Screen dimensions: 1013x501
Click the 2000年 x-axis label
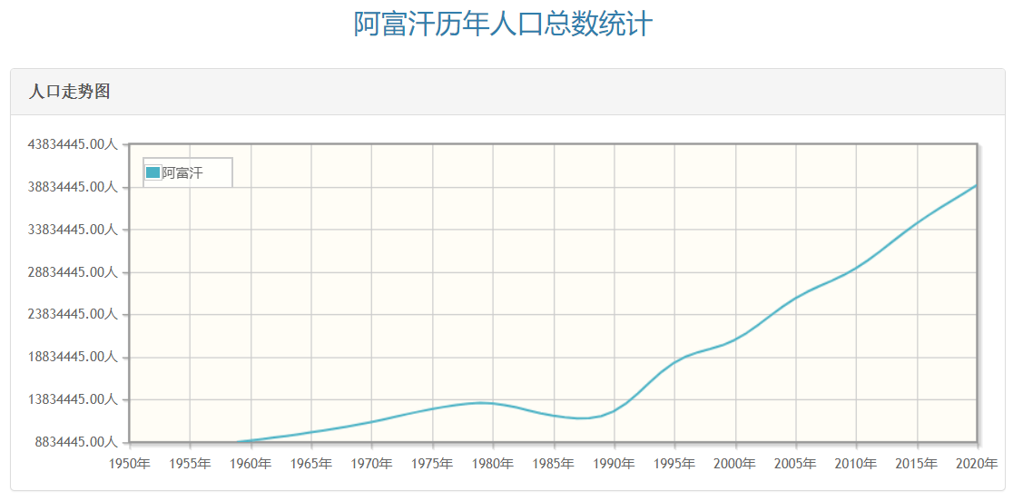tap(735, 464)
